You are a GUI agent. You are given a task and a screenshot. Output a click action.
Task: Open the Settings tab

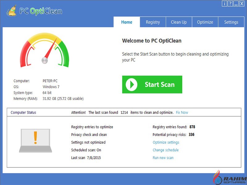pyautogui.click(x=231, y=22)
